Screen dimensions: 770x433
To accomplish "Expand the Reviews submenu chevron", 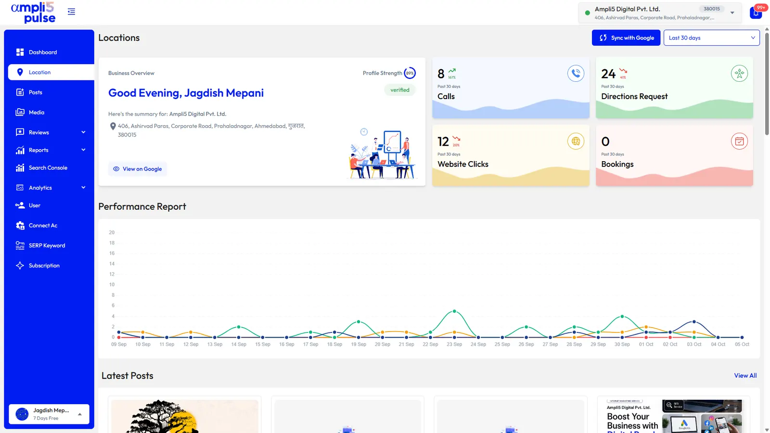I will coord(83,132).
